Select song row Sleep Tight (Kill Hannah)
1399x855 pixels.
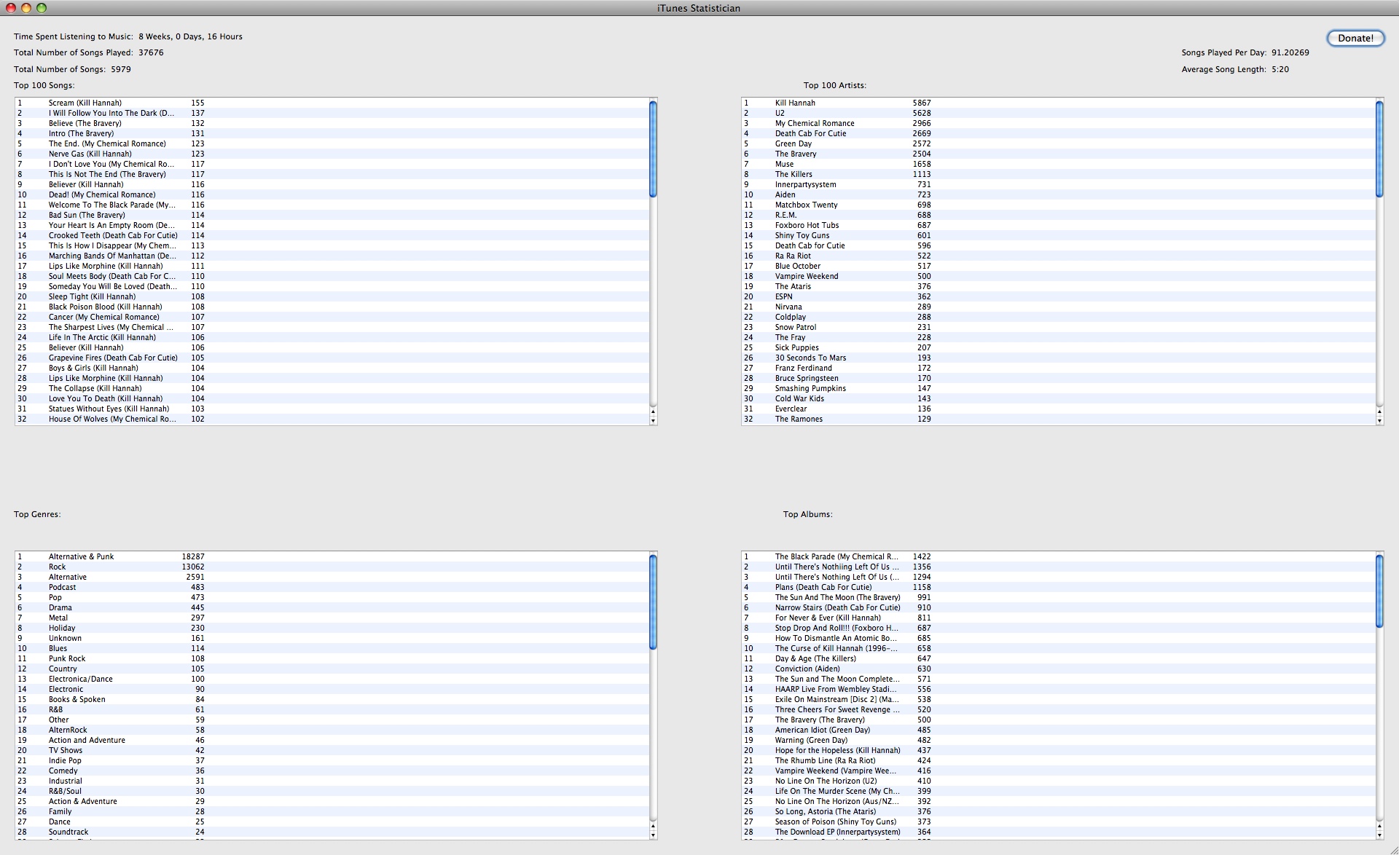332,296
